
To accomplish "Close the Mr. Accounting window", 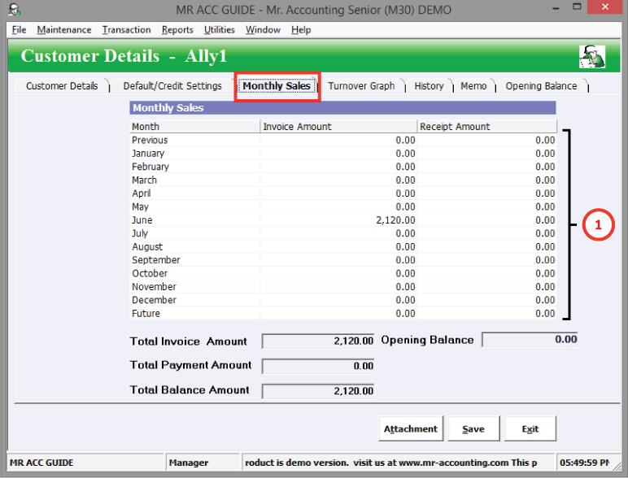I will pyautogui.click(x=604, y=7).
